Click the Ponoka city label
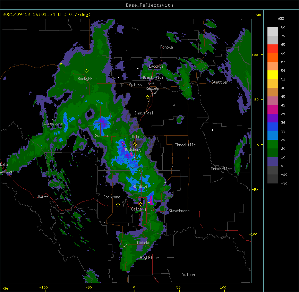 (x=166, y=47)
